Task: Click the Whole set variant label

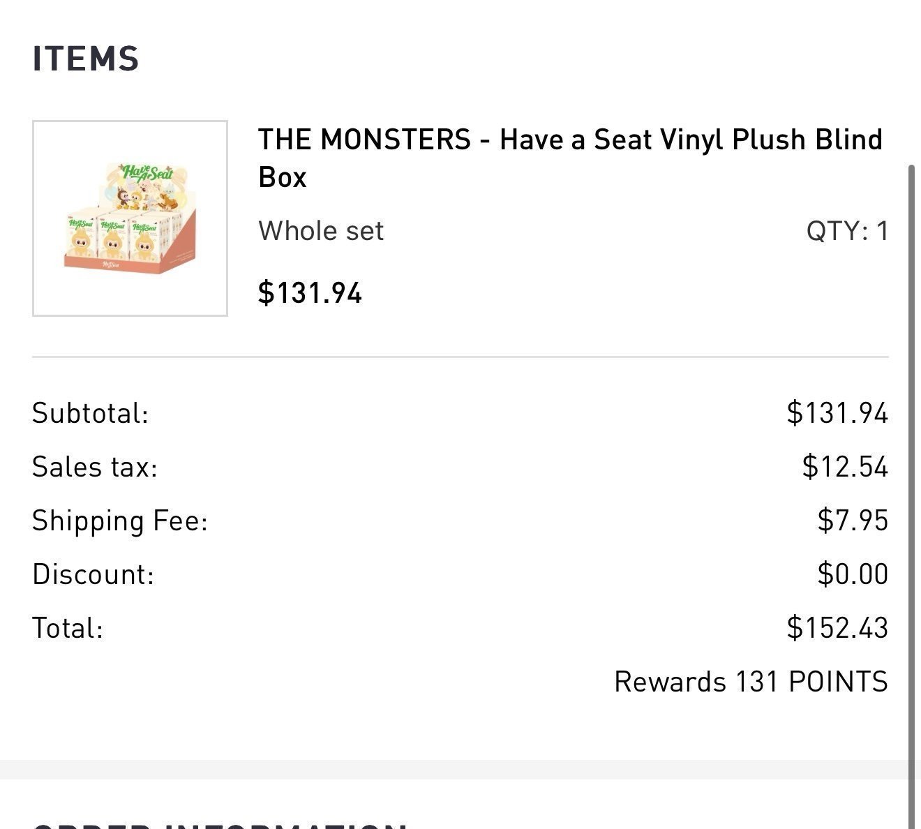Action: click(x=321, y=231)
